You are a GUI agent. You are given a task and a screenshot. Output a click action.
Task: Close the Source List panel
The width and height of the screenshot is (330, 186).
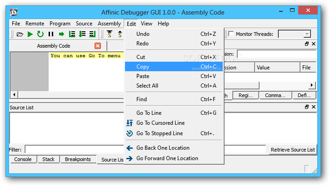click(314, 107)
